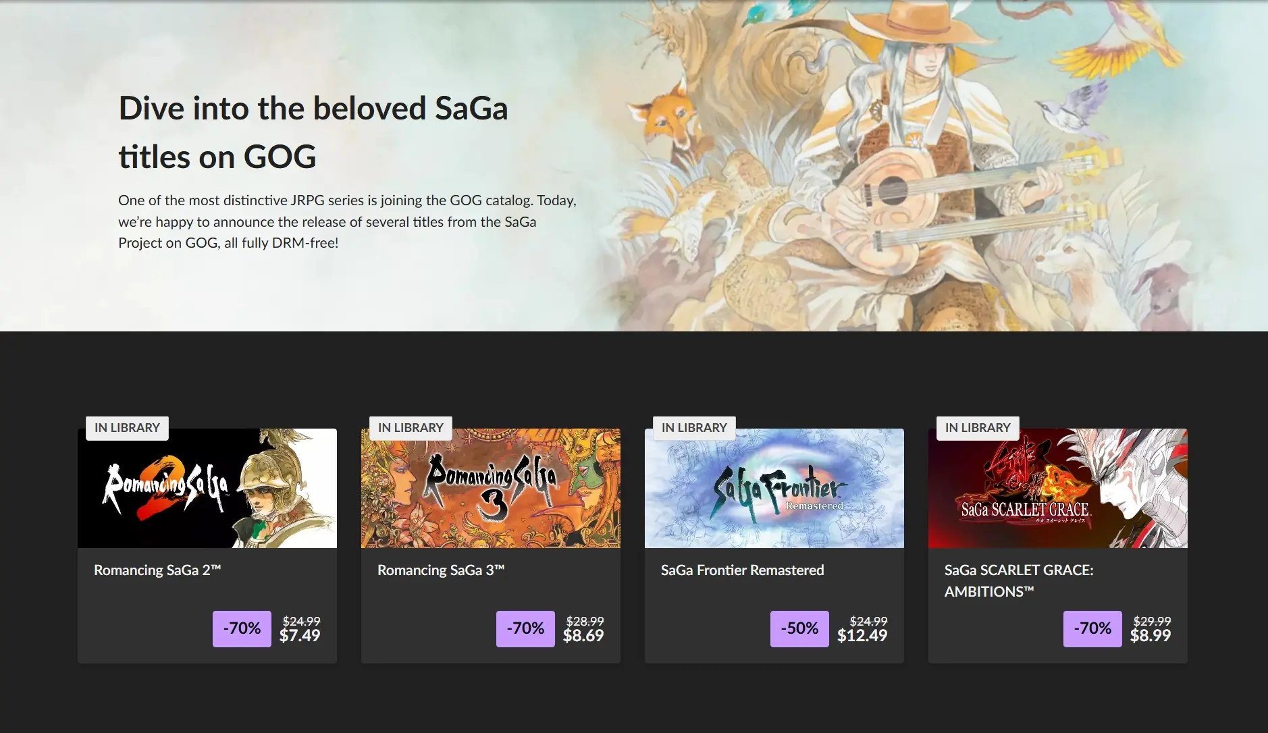Click the -70% discount badge for Romancing SaGa 3
Viewport: 1268px width, 733px height.
525,628
